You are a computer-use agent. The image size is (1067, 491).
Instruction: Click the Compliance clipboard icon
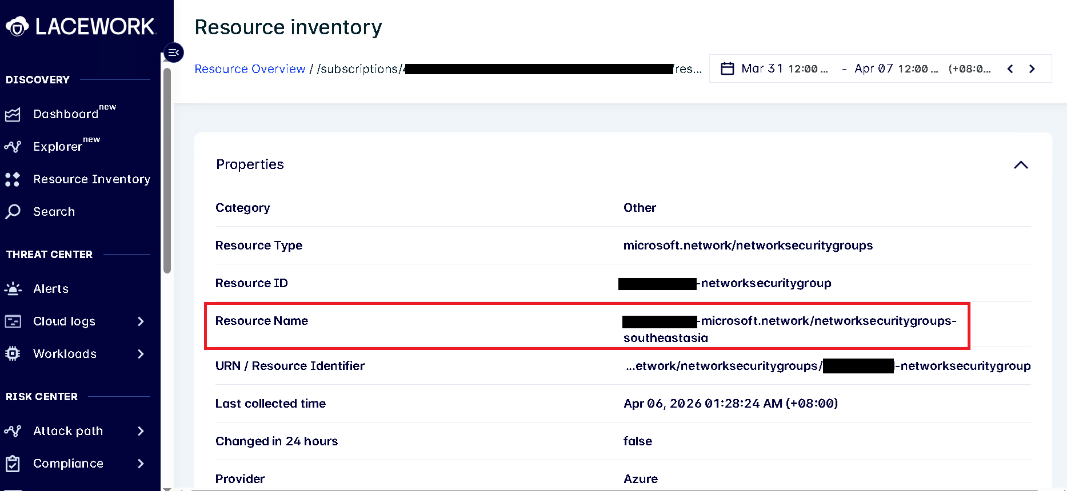click(x=13, y=464)
